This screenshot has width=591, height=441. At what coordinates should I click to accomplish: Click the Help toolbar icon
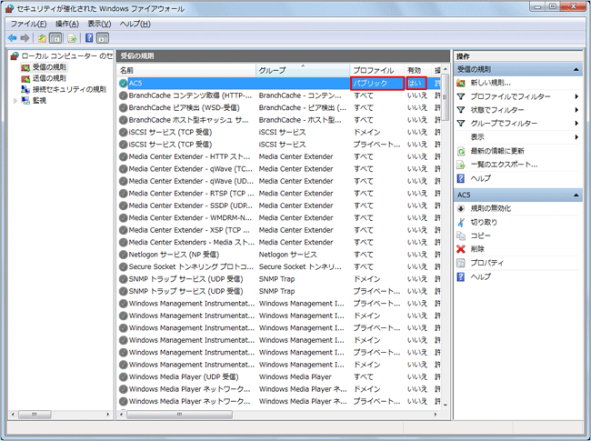click(89, 38)
